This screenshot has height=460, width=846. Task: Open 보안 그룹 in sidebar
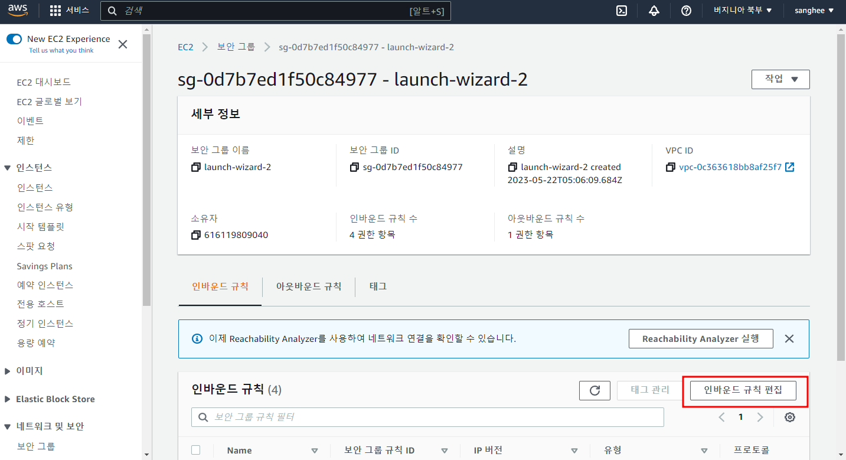(36, 446)
